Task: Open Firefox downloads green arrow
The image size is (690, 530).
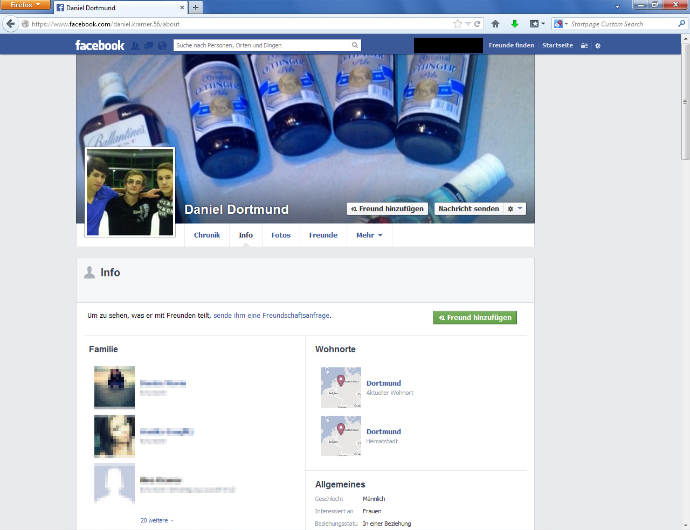Action: 514,24
